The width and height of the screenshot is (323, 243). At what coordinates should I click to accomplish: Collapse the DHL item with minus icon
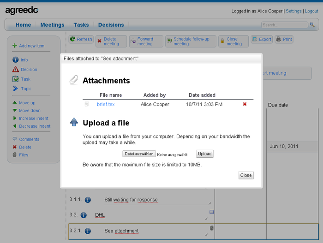tap(212, 212)
